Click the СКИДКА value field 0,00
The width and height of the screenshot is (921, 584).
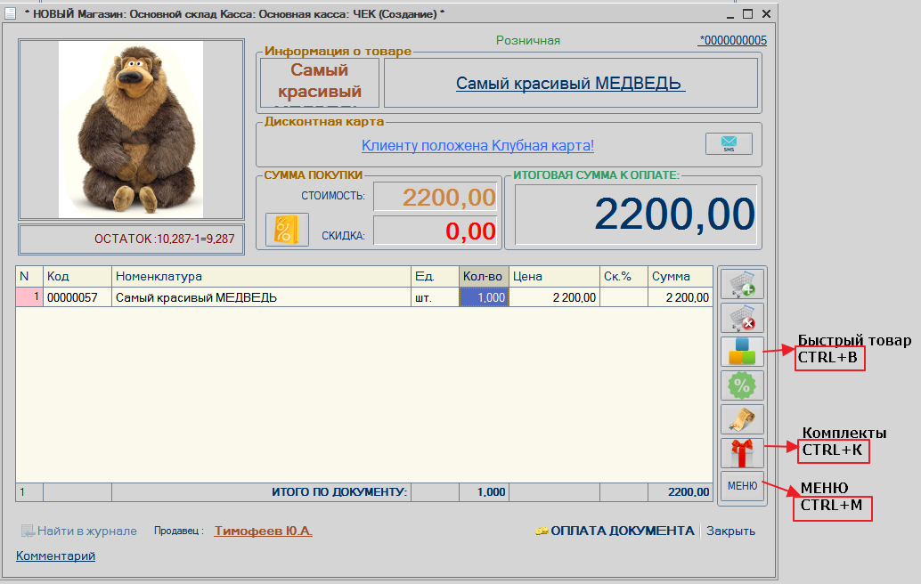[x=436, y=231]
